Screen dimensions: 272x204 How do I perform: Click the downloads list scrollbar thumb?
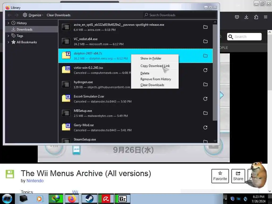(215, 72)
